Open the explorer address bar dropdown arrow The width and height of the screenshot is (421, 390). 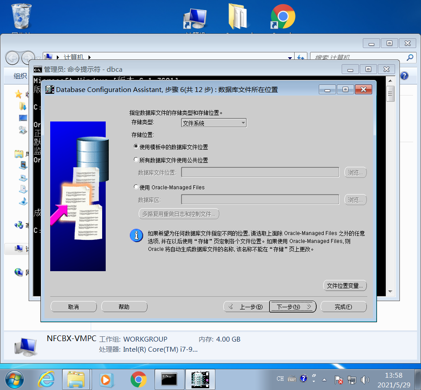coord(290,57)
